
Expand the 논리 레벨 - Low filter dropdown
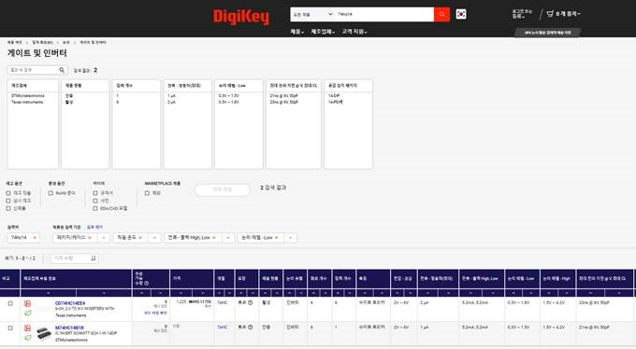[x=291, y=238]
